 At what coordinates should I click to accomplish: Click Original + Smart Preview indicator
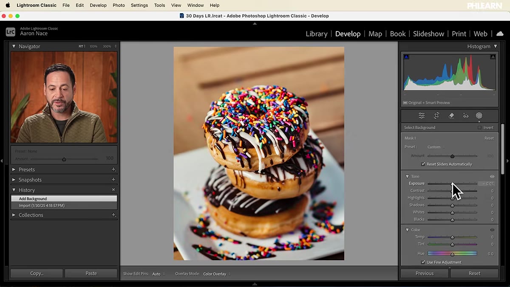(426, 103)
